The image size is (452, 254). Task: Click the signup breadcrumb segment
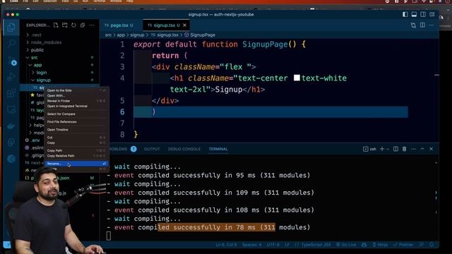[137, 35]
